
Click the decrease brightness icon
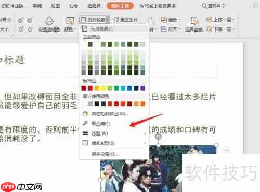click(x=30, y=29)
